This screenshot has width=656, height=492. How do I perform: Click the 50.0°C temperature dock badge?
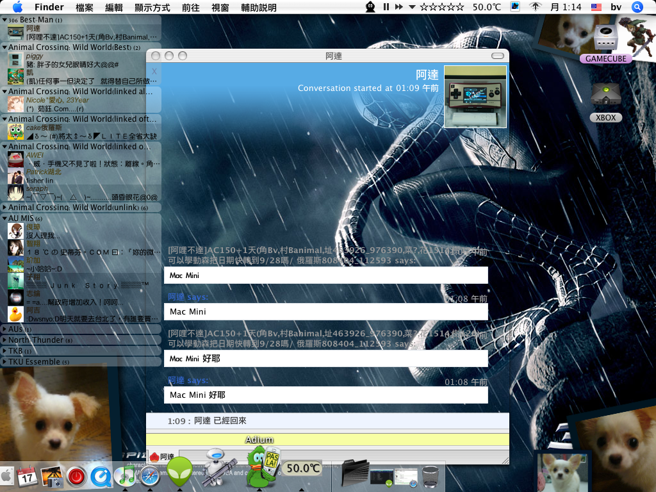[303, 468]
